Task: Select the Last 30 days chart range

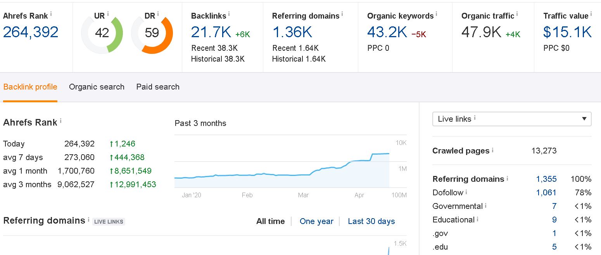Action: tap(371, 221)
